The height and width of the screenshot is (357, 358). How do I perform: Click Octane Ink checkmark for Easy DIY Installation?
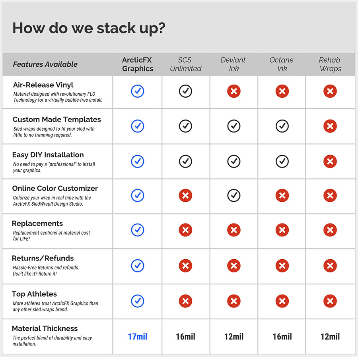click(x=282, y=161)
